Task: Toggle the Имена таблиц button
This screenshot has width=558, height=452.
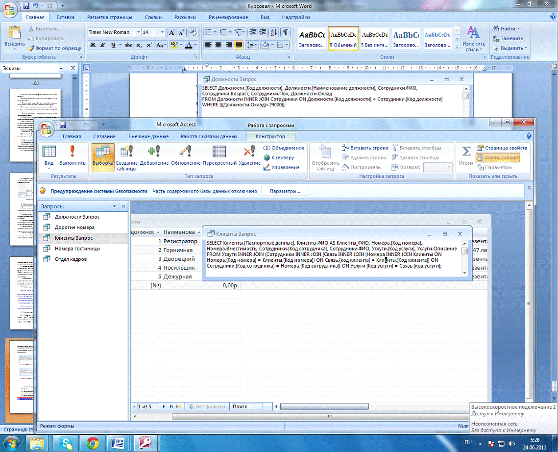Action: point(497,158)
